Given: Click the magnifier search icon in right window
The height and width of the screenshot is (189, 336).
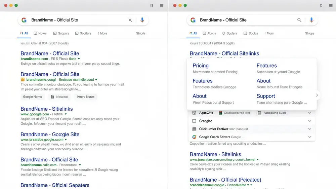Looking at the screenshot, I should (299, 20).
